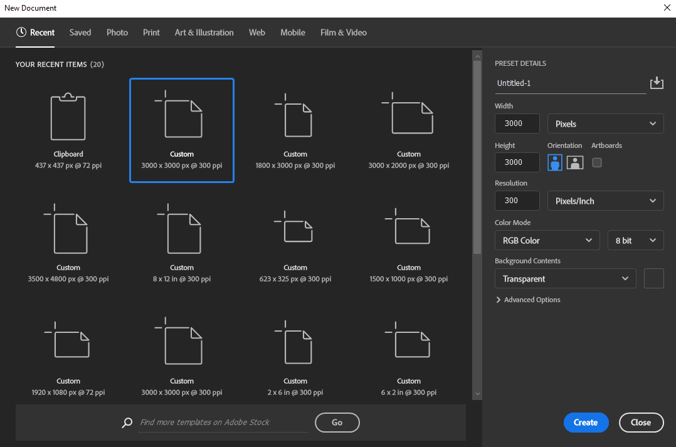Open the 8 bit depth dropdown
Image resolution: width=676 pixels, height=447 pixels.
(x=635, y=240)
